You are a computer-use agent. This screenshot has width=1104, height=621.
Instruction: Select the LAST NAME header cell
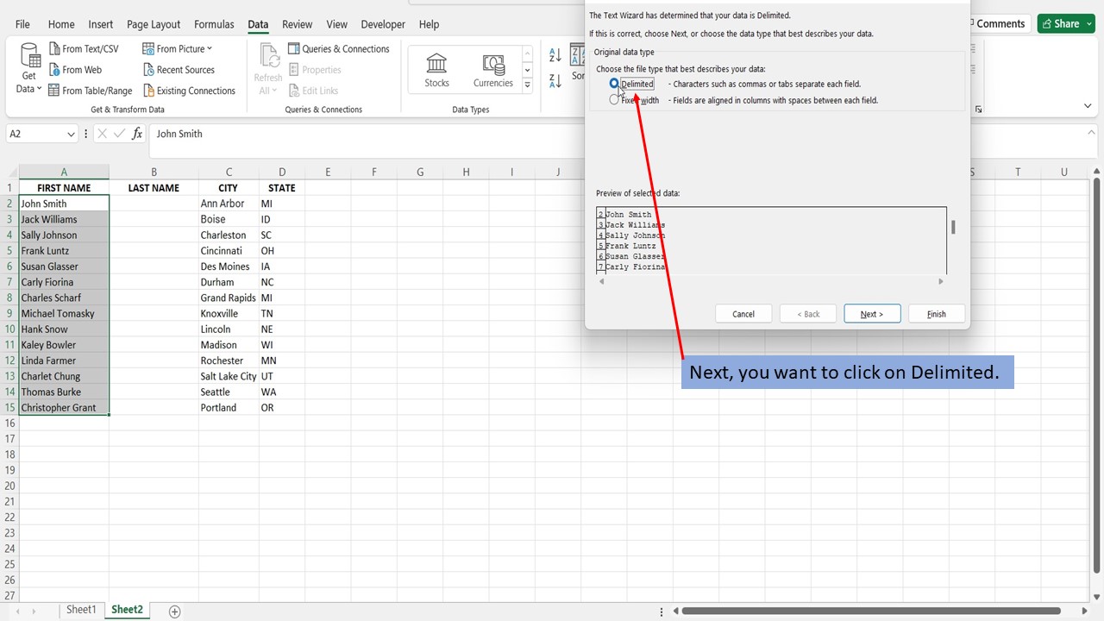154,188
